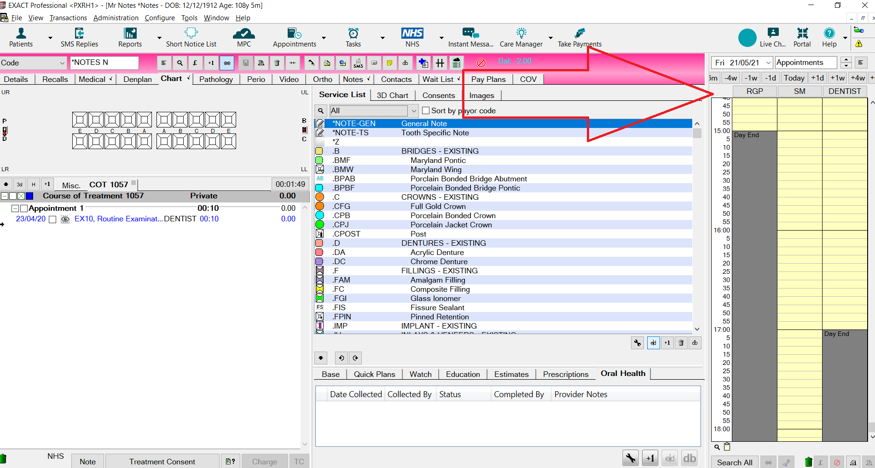Switch to the Quick Plans tab
875x468 pixels.
tap(374, 374)
